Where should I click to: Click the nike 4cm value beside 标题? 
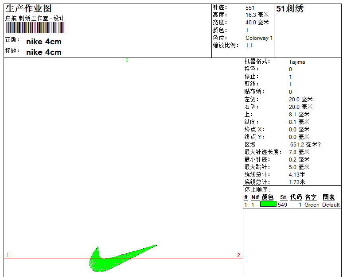coord(44,52)
